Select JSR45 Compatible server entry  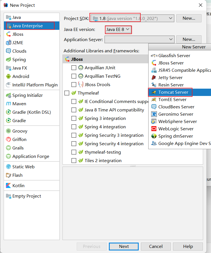[x=179, y=70]
